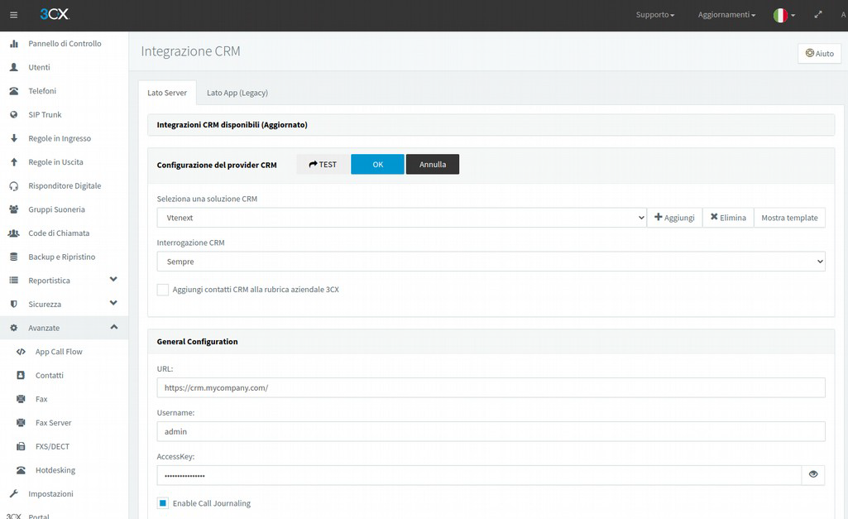The image size is (848, 519).
Task: Toggle fullscreen with the expand arrows icon
Action: (x=818, y=15)
